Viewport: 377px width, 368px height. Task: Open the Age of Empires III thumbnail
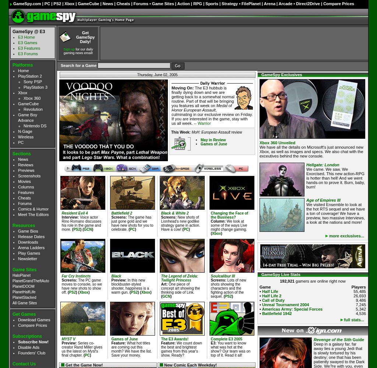point(282,215)
